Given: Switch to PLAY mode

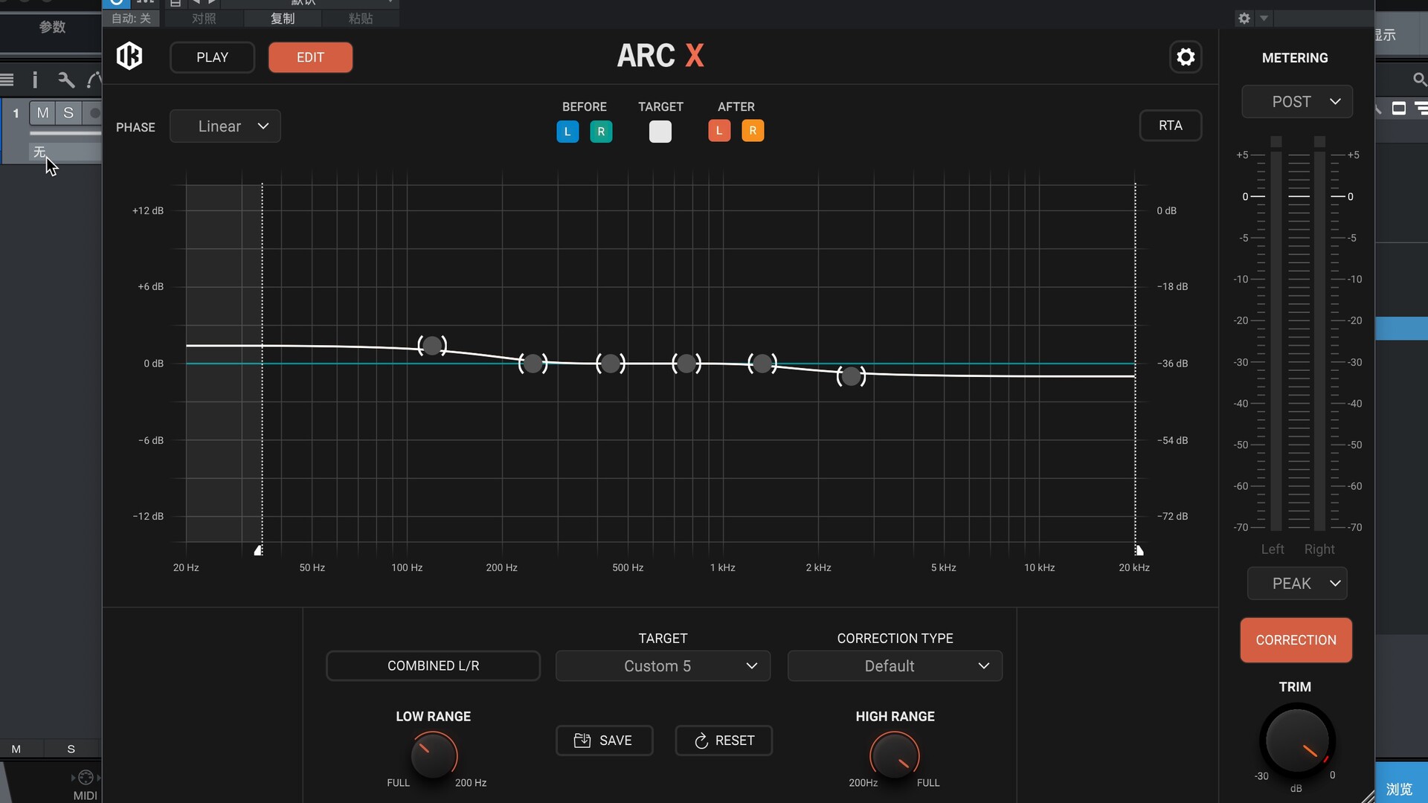Looking at the screenshot, I should (x=212, y=57).
